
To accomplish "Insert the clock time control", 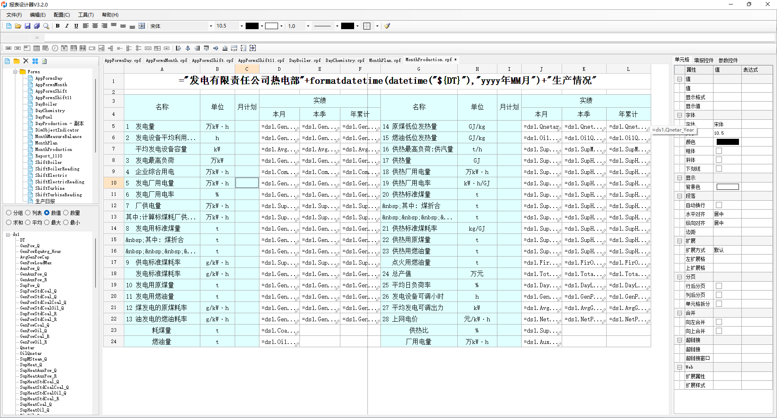I will click(55, 48).
